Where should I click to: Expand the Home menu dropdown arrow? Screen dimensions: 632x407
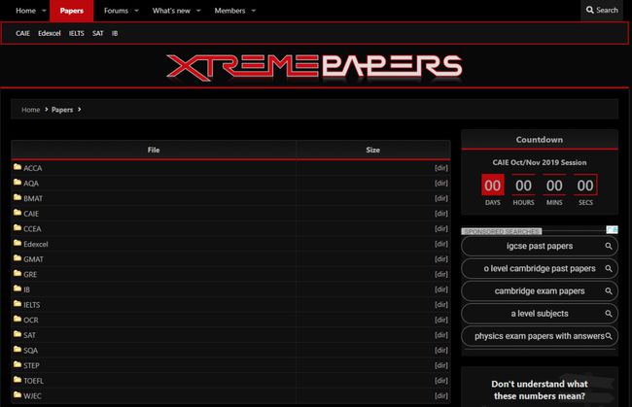point(45,10)
